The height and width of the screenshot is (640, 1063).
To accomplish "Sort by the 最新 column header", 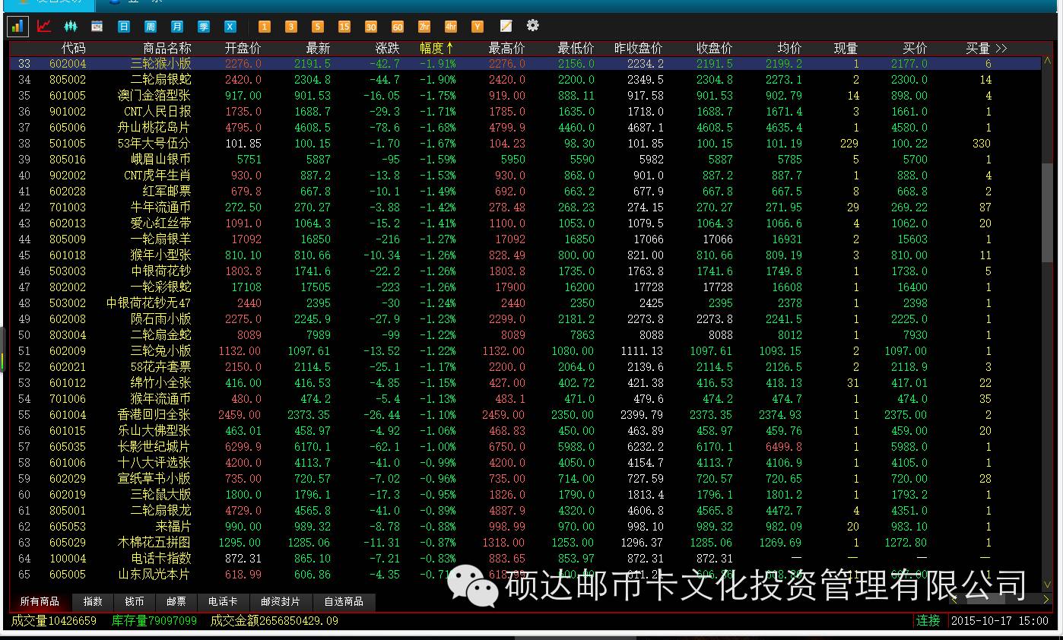I will (x=318, y=48).
